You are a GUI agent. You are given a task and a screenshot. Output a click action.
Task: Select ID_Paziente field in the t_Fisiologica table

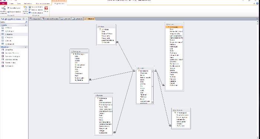pos(79,80)
